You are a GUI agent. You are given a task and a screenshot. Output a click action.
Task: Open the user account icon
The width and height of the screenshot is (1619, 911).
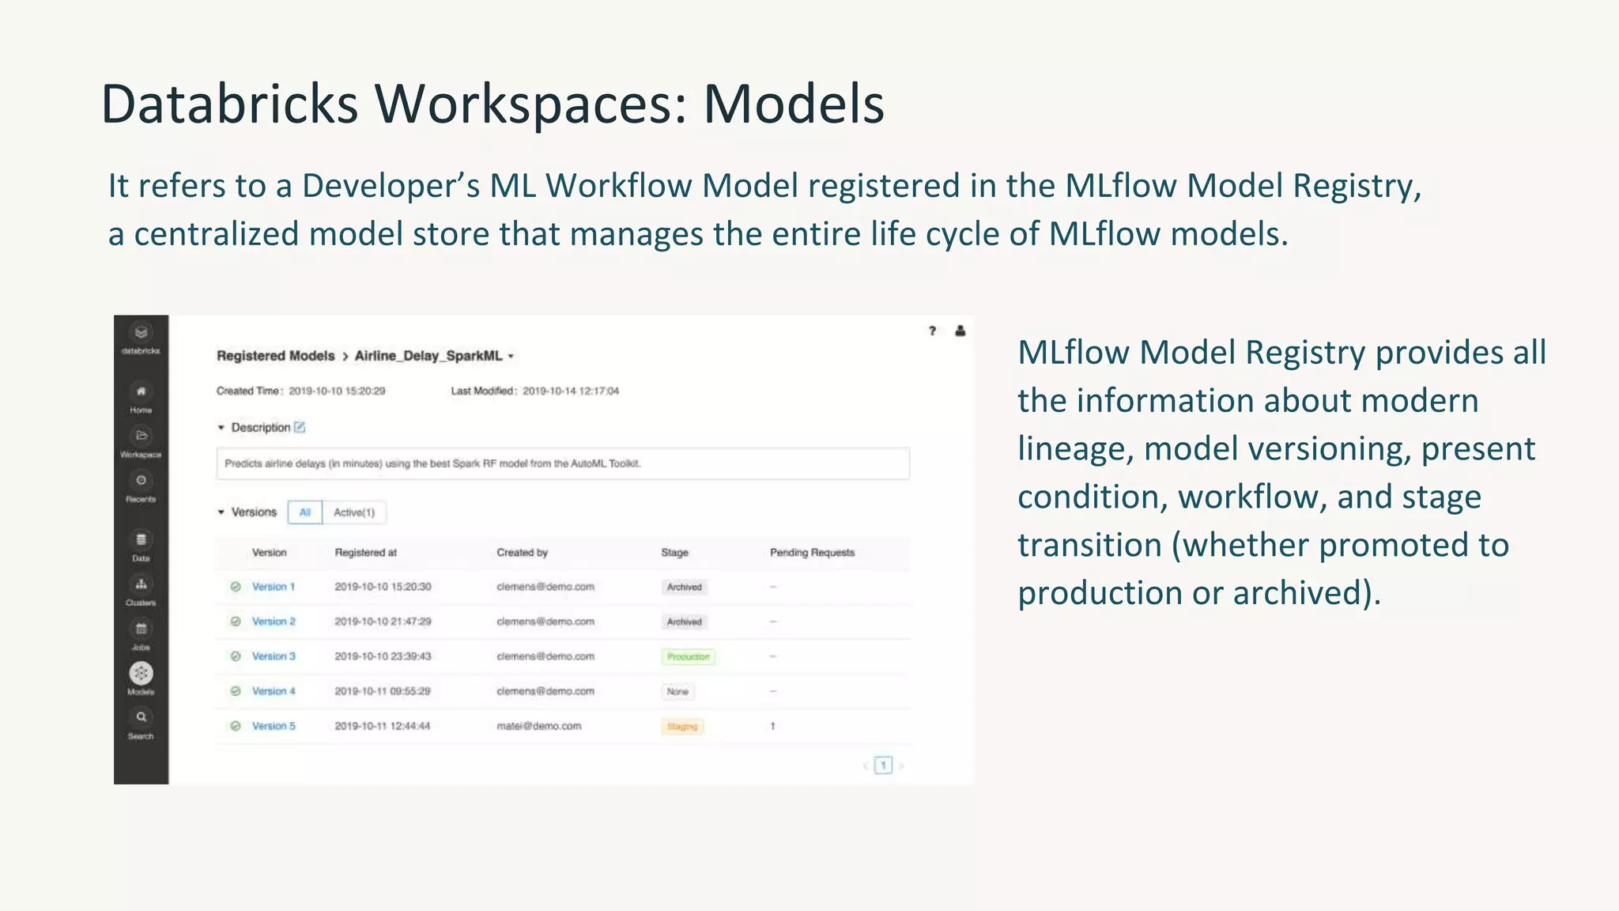960,331
